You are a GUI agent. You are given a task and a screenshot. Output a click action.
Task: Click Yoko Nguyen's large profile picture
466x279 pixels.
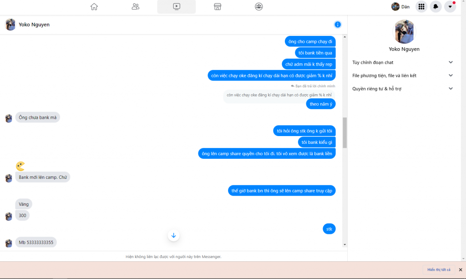404,31
